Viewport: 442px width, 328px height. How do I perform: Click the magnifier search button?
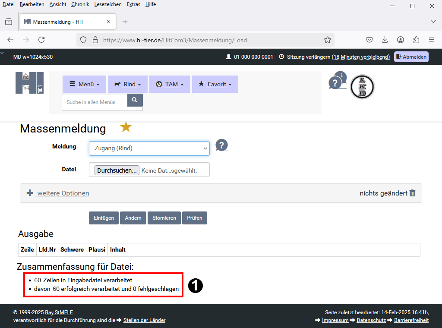(135, 100)
